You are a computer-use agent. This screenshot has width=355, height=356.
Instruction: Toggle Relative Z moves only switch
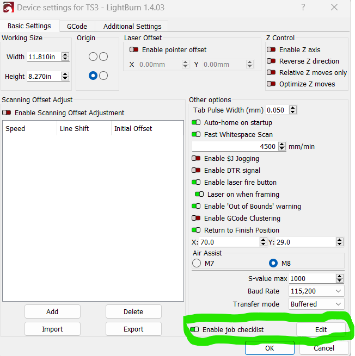pos(271,72)
